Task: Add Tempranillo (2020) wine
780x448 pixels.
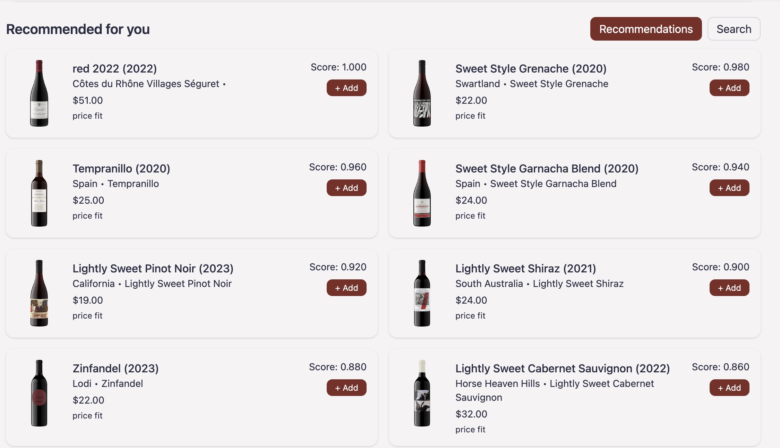Action: (x=346, y=188)
